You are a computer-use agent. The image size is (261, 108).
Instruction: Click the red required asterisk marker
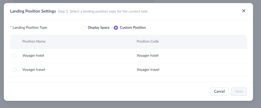11,27
